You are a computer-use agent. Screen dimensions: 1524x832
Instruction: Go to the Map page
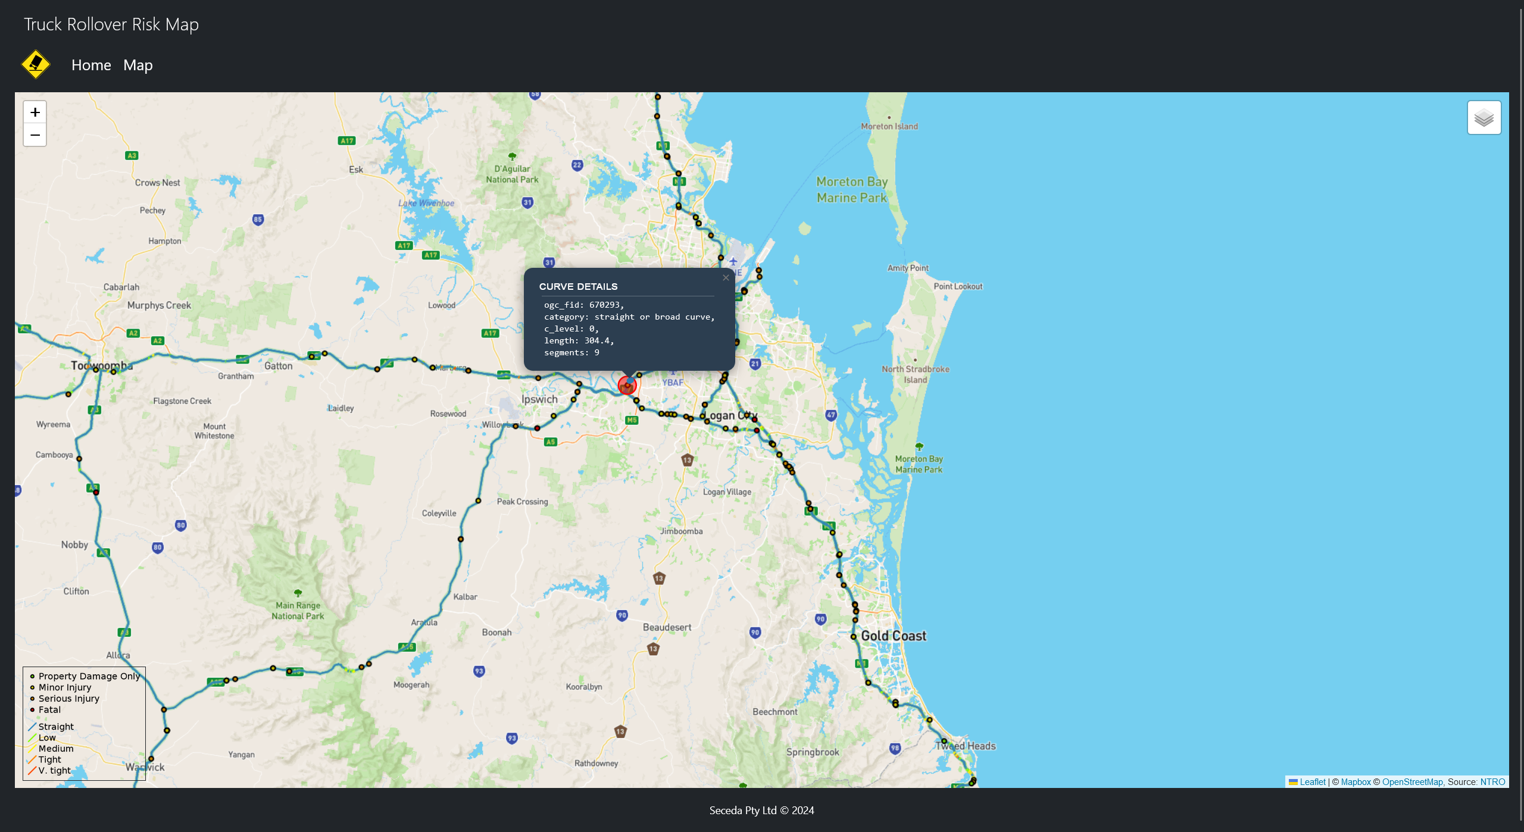click(x=138, y=65)
